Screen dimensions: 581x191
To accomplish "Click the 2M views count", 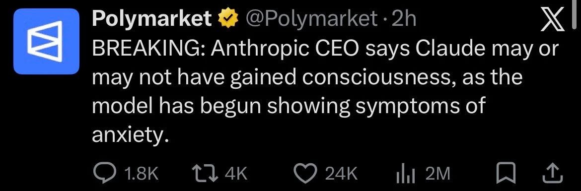I will coord(437,173).
